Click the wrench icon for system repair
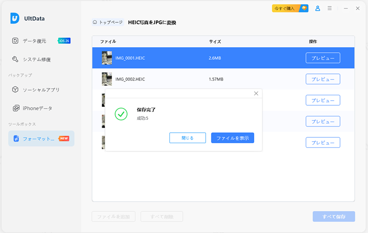Screen dimensions: 368x233 (x=15, y=59)
